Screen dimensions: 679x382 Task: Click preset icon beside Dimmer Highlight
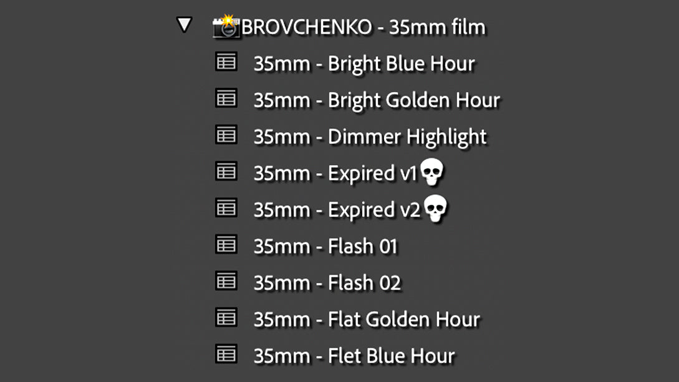pyautogui.click(x=226, y=134)
